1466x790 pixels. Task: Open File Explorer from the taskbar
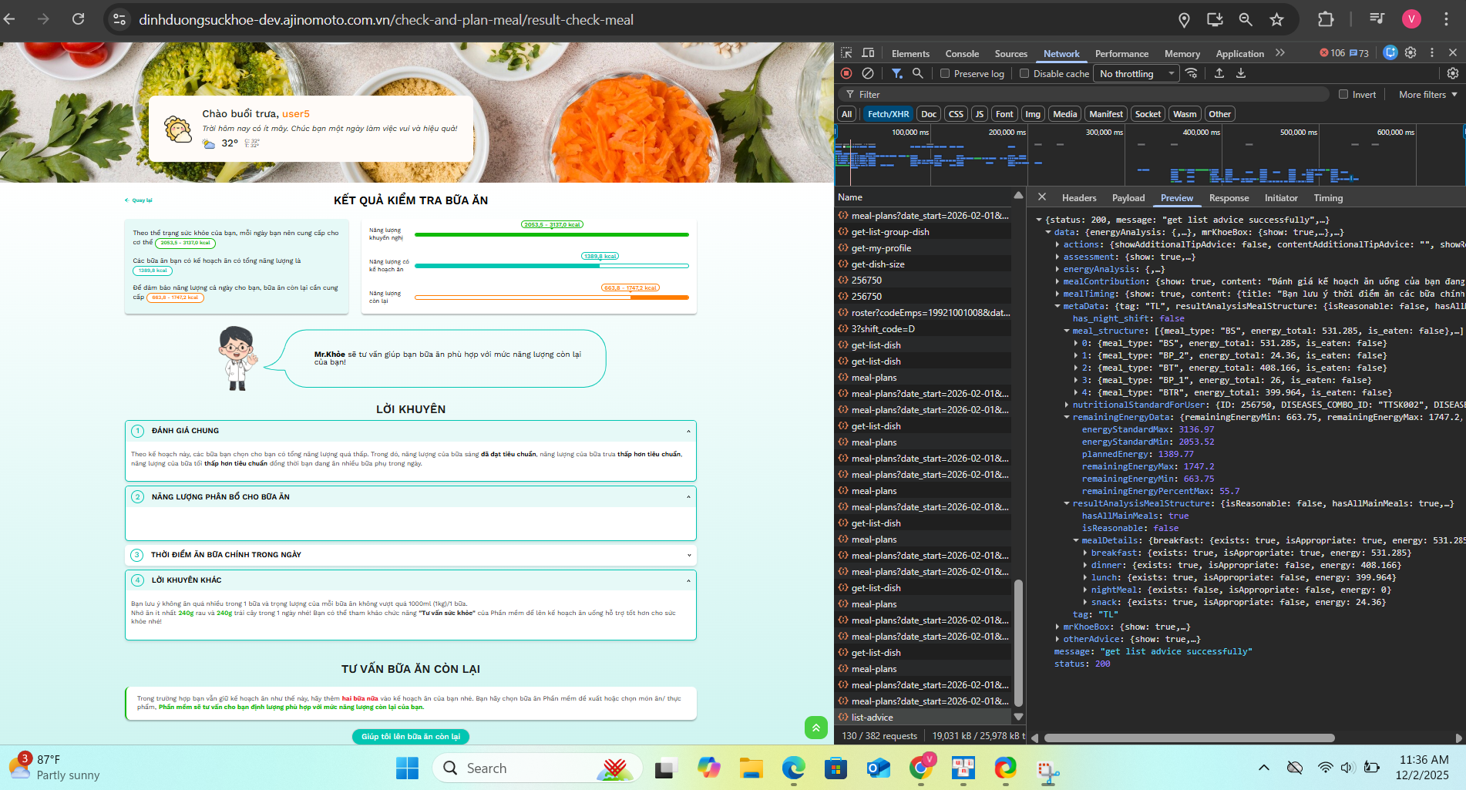pyautogui.click(x=751, y=768)
